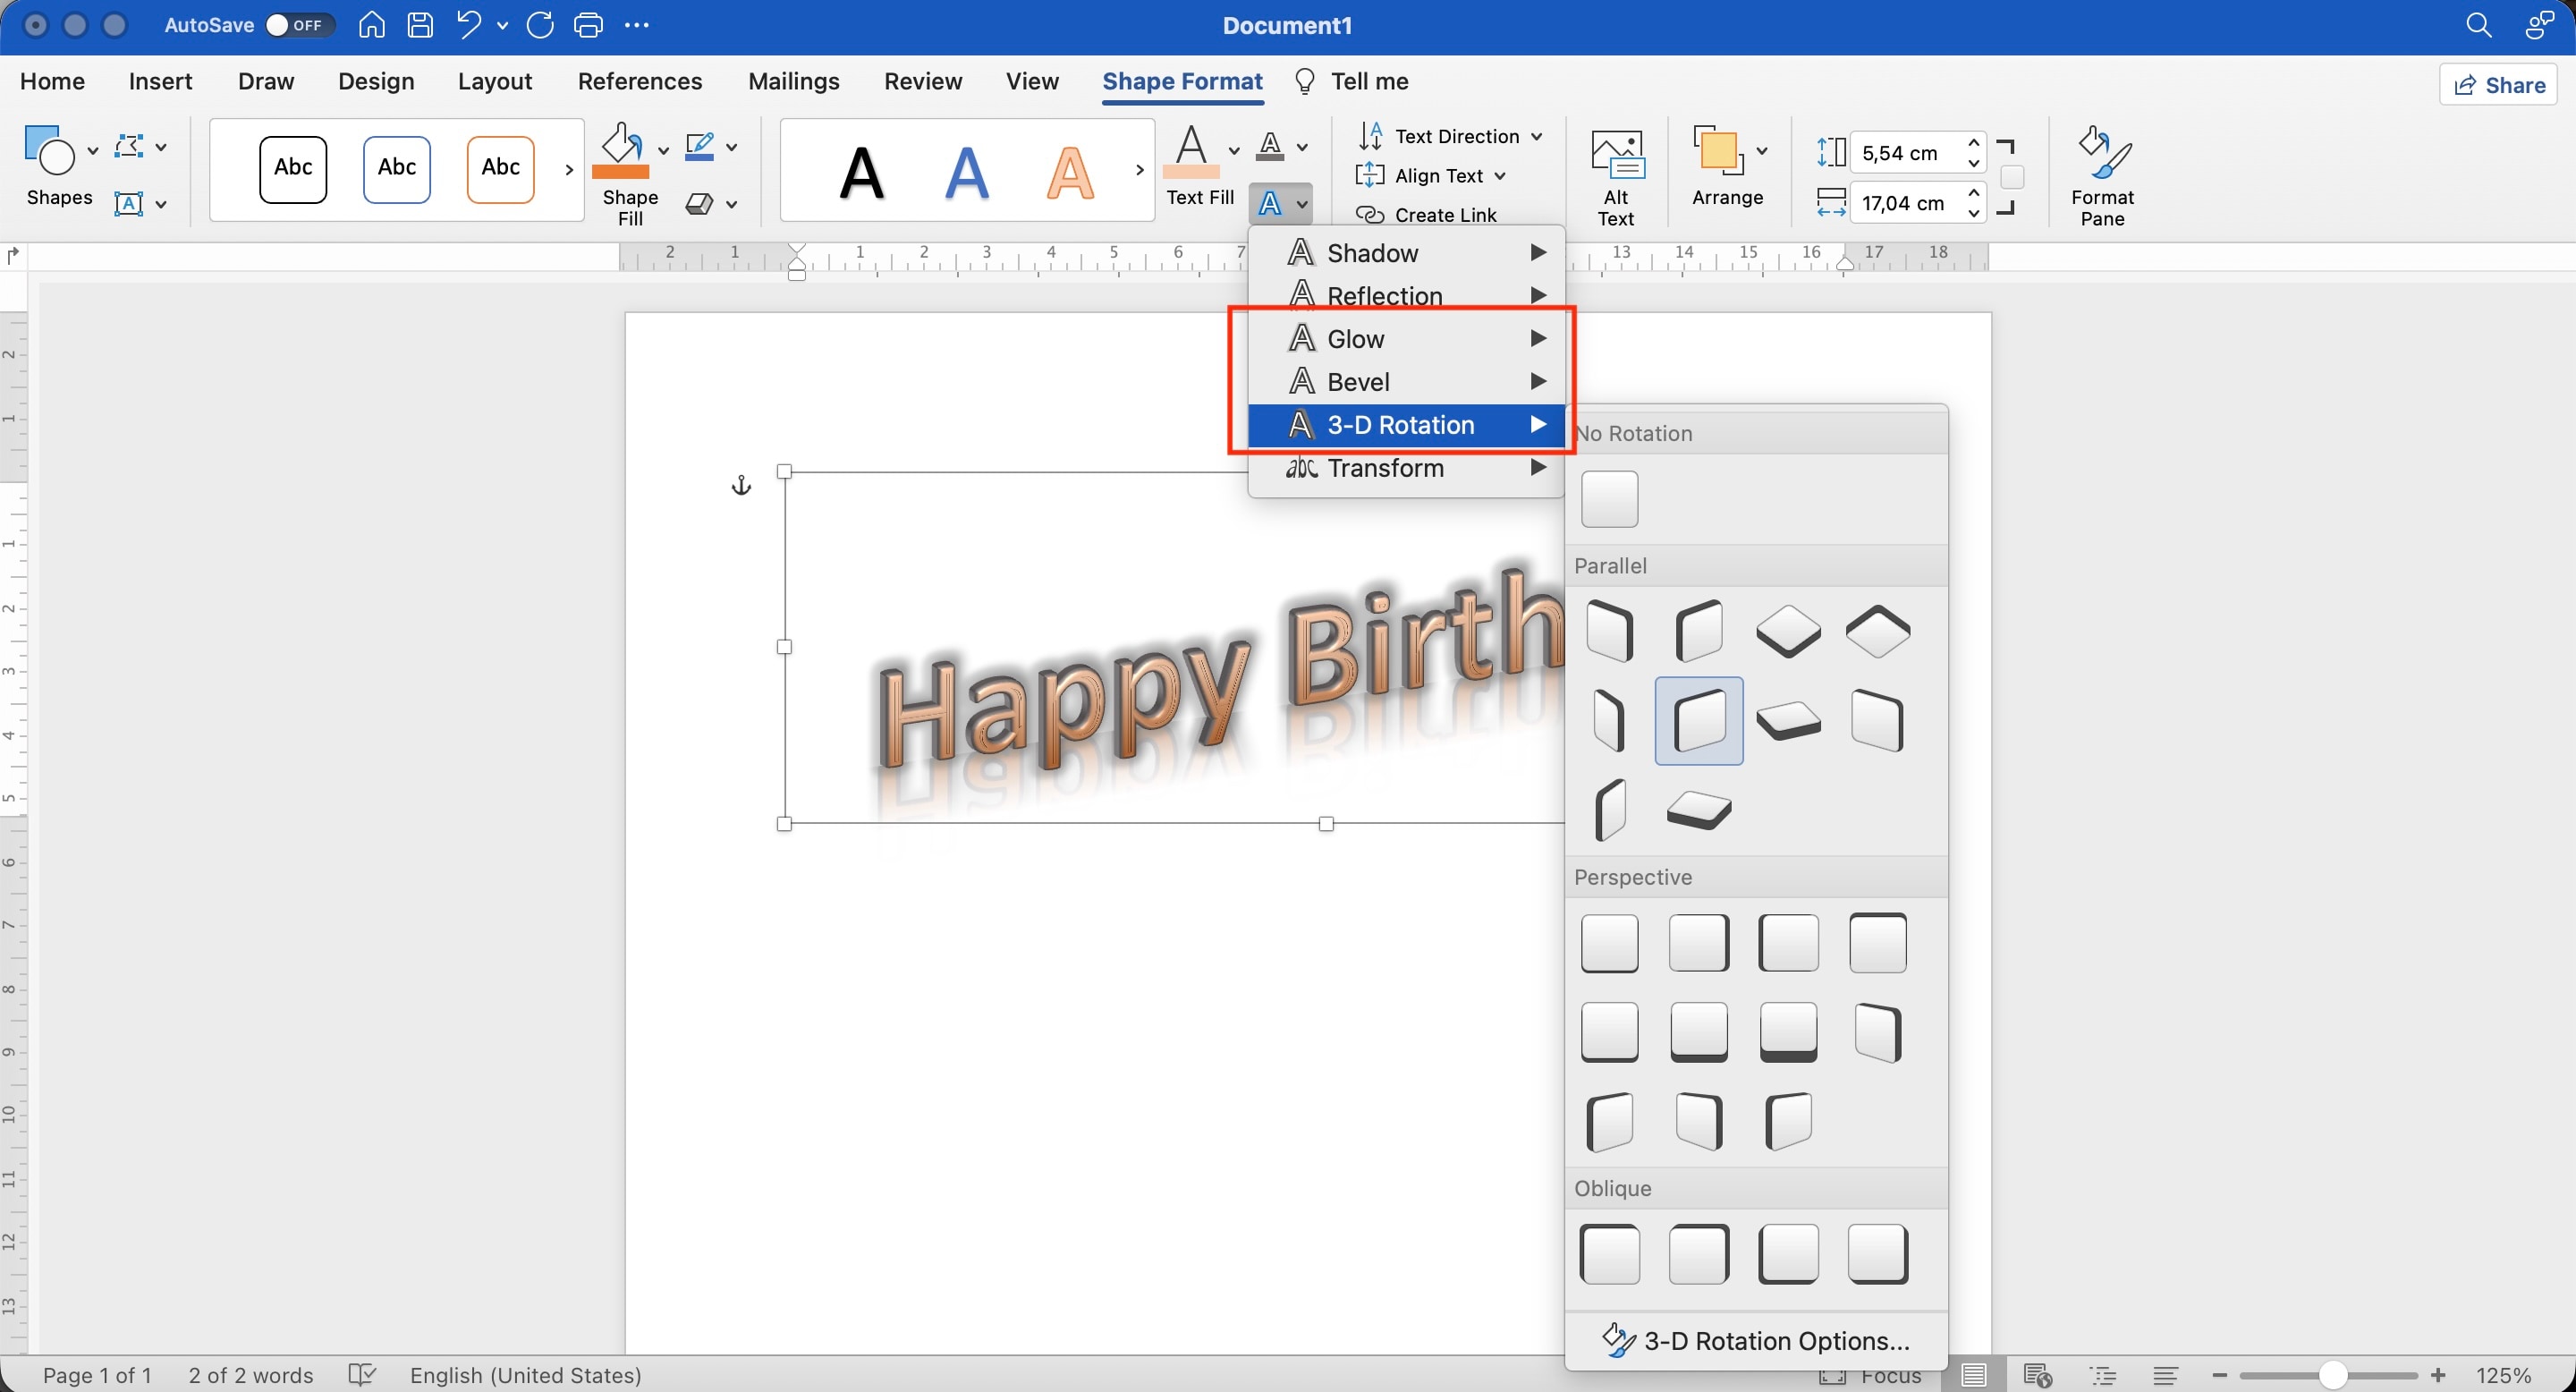Open the Reflection submenu
The width and height of the screenshot is (2576, 1392).
click(x=1406, y=296)
